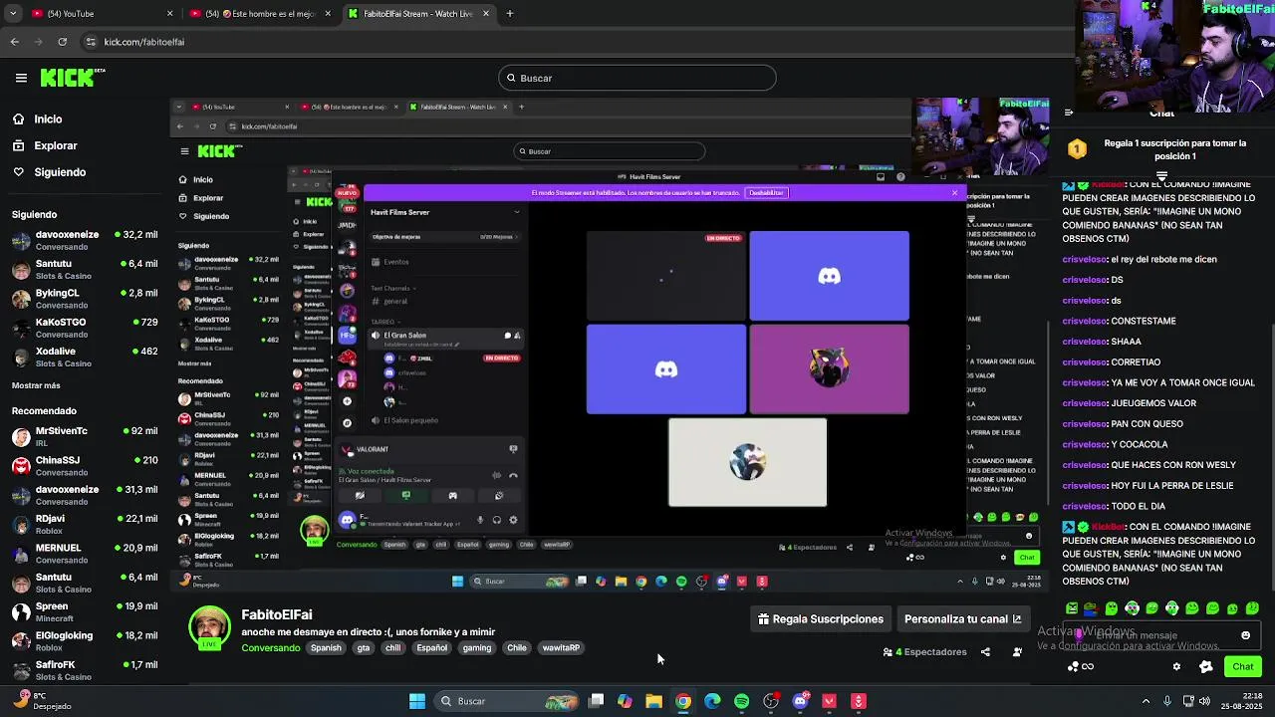Open the emoji picker in chat input

point(1245,635)
